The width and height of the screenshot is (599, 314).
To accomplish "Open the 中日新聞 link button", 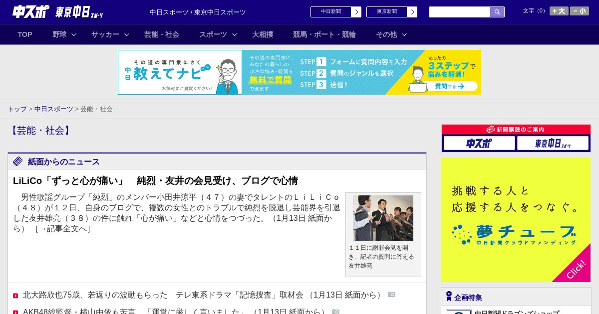I will 331,12.
